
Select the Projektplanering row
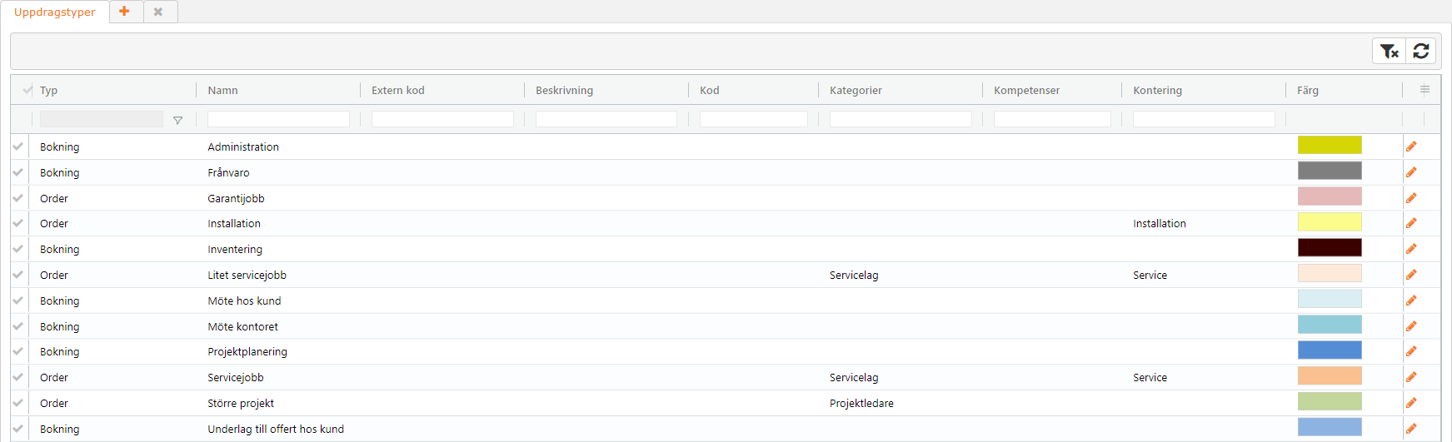(x=726, y=351)
